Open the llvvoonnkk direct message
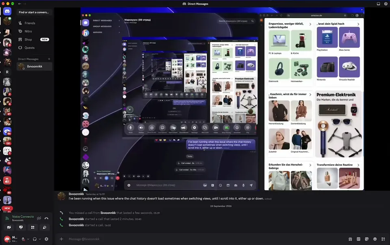 (34, 67)
